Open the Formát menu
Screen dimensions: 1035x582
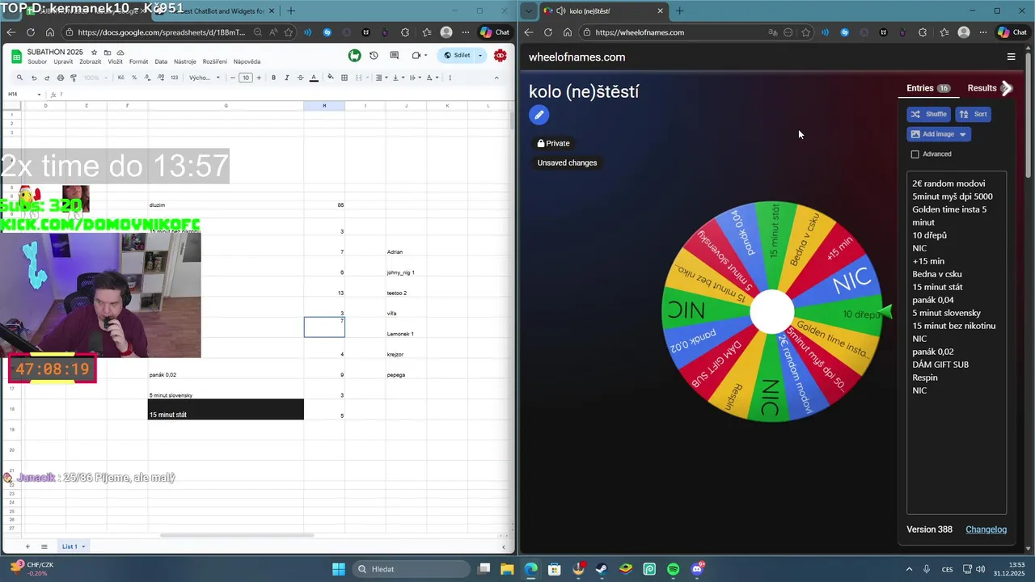pyautogui.click(x=138, y=61)
